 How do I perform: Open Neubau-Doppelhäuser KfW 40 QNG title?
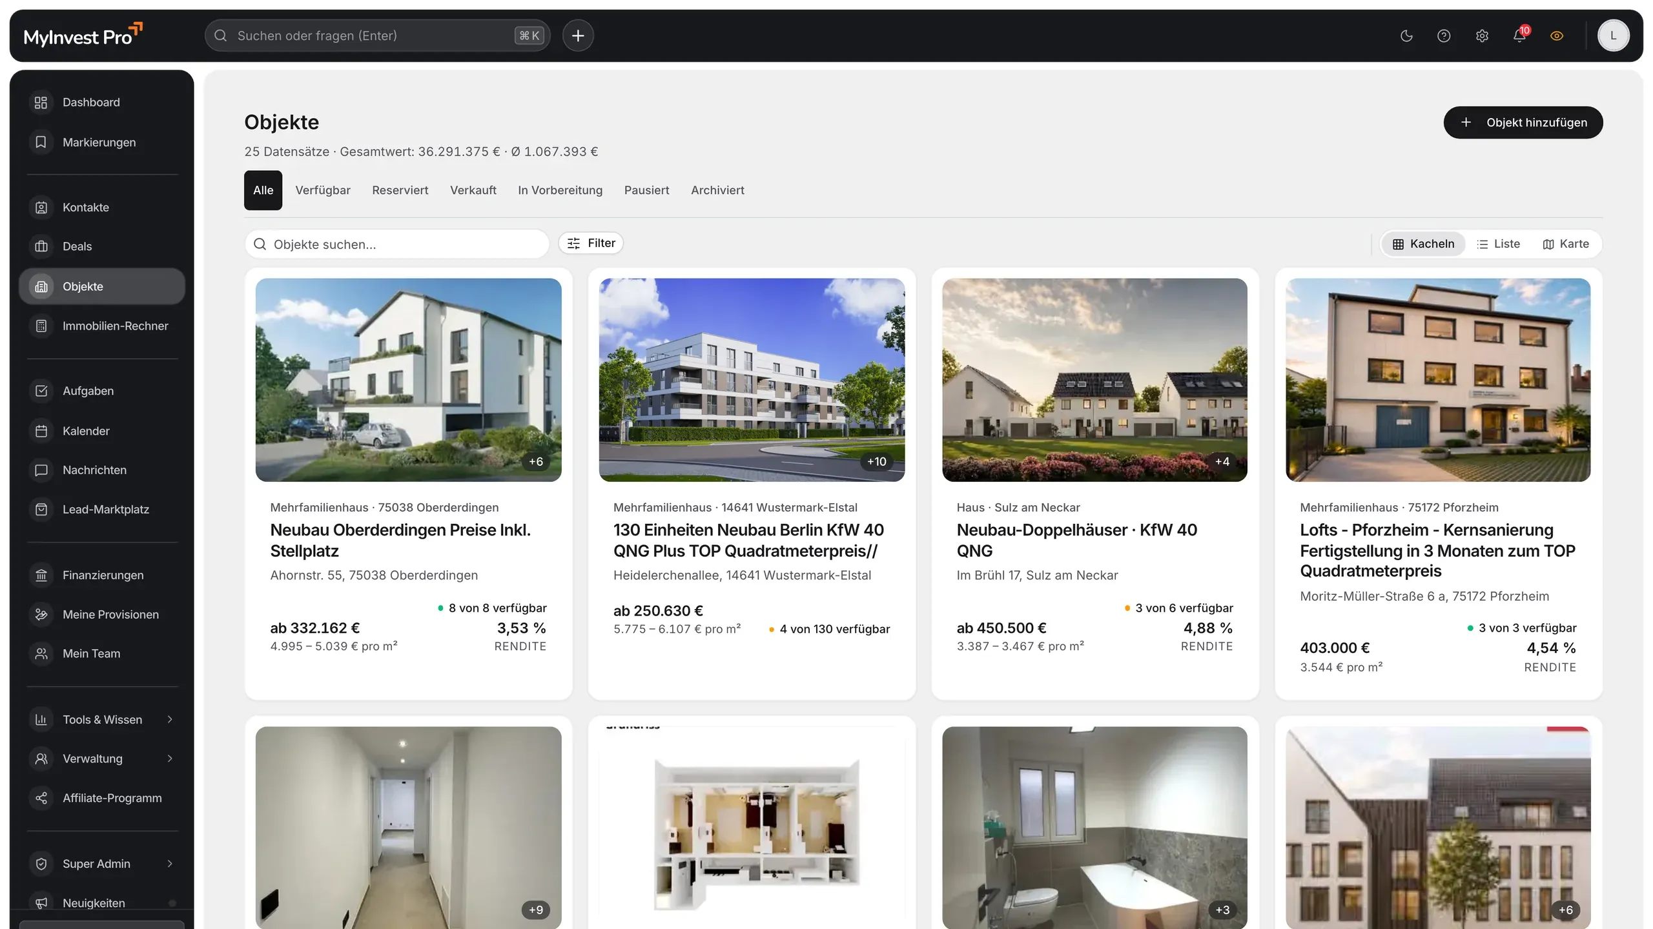(x=1076, y=540)
